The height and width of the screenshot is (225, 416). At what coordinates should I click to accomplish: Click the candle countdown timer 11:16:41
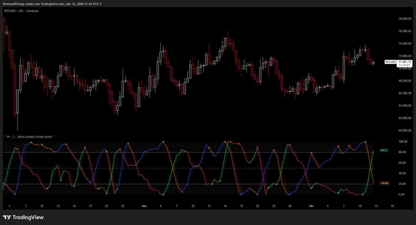point(405,65)
